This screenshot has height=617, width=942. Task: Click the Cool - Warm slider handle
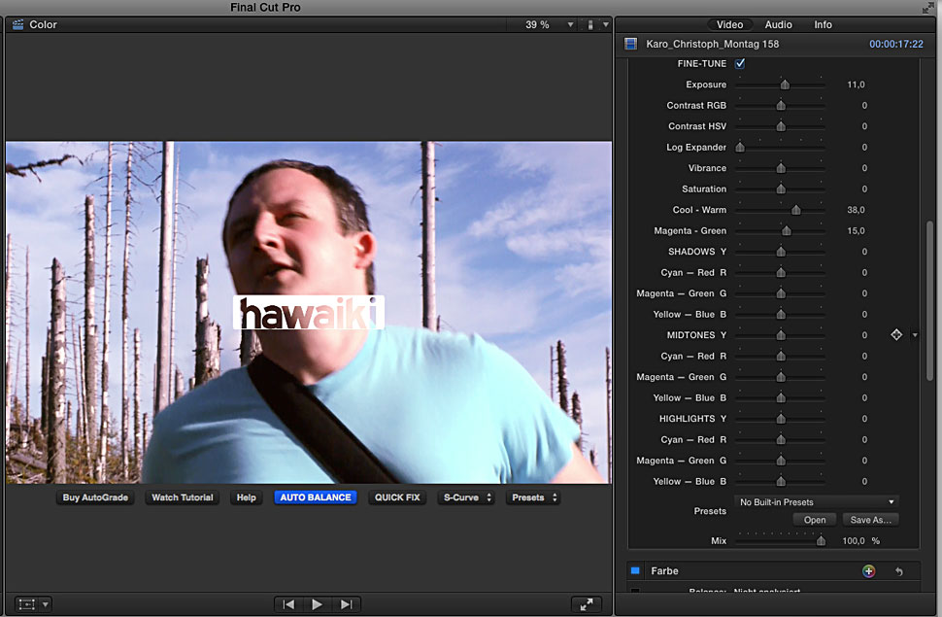[x=796, y=210]
